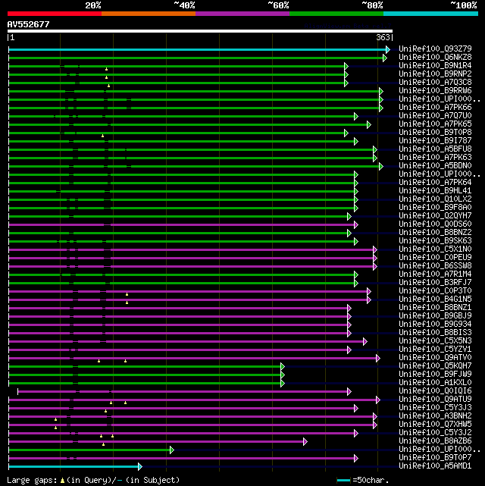Open the UniRef100_B3RFJ7 hit label
This screenshot has height=486, width=485.
(x=435, y=283)
